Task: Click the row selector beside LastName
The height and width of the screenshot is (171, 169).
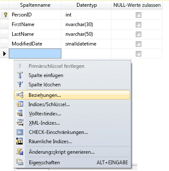Action: pos(5,34)
